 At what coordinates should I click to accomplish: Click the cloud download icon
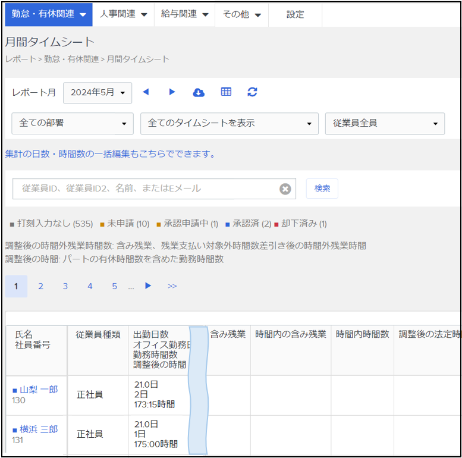click(199, 93)
